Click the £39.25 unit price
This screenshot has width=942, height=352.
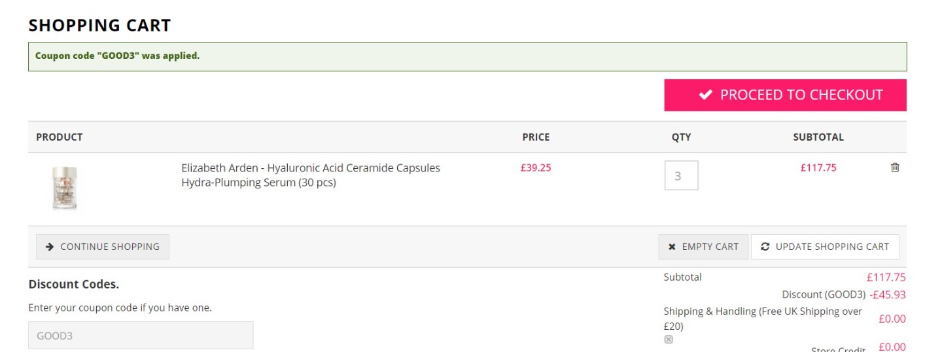tap(536, 167)
